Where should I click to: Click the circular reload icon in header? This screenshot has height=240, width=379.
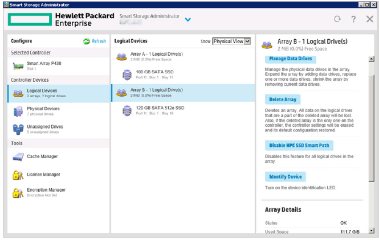(x=337, y=19)
